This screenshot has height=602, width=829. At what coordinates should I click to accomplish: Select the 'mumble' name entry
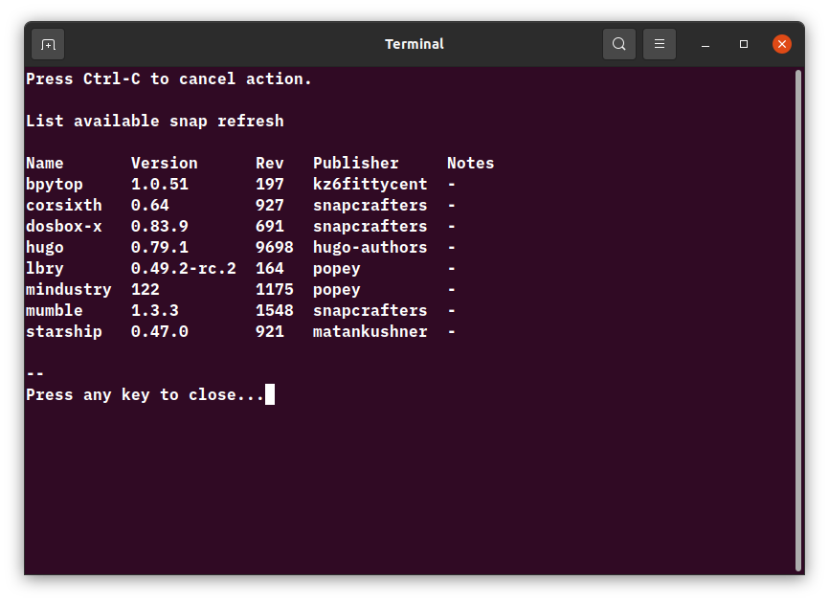tap(55, 310)
